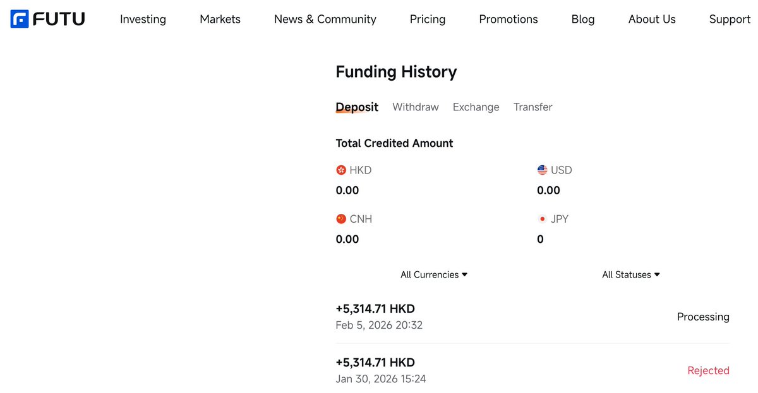Open the Markets menu

pos(220,19)
